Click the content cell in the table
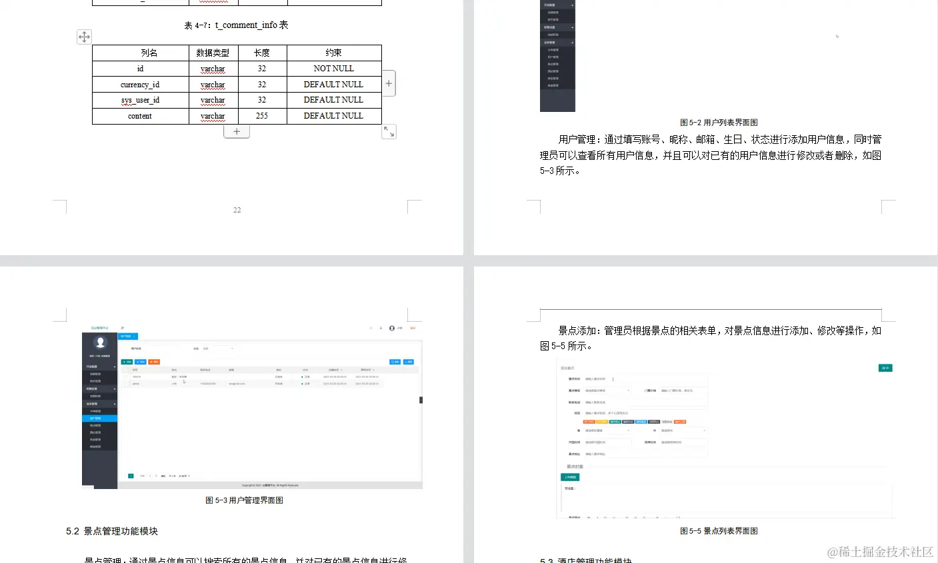This screenshot has height=563, width=938. pos(141,116)
